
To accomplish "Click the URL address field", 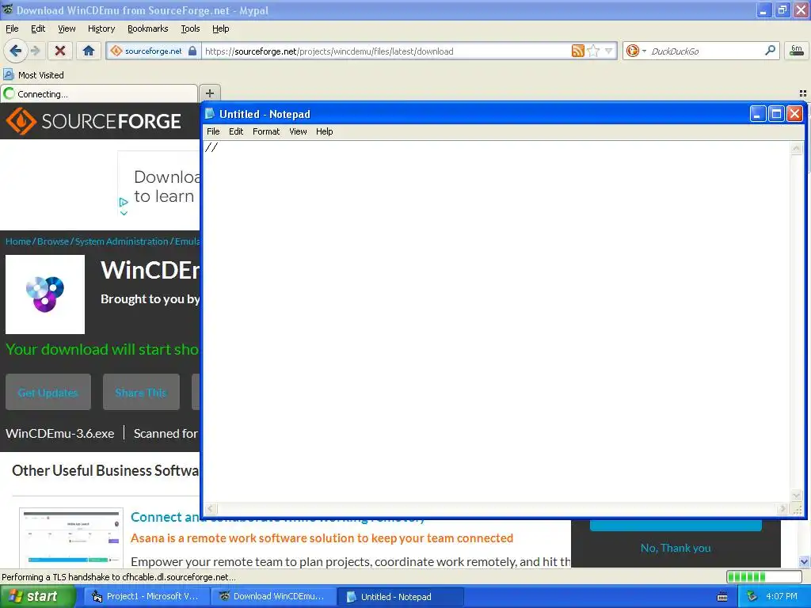I will [x=386, y=51].
